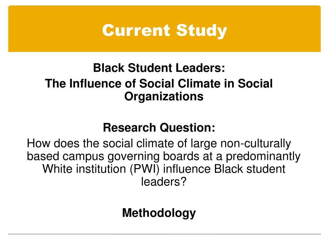Select the Black Student Leaders heading

tap(159, 68)
